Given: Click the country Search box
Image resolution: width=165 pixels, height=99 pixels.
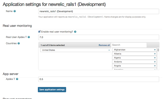Looking at the screenshot, I should point(129,45).
